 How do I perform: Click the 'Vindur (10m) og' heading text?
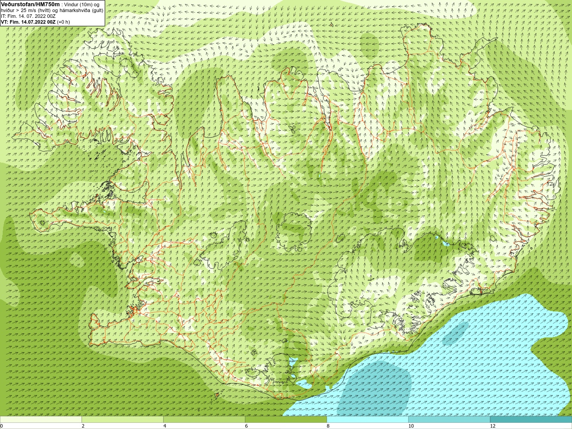click(x=82, y=4)
